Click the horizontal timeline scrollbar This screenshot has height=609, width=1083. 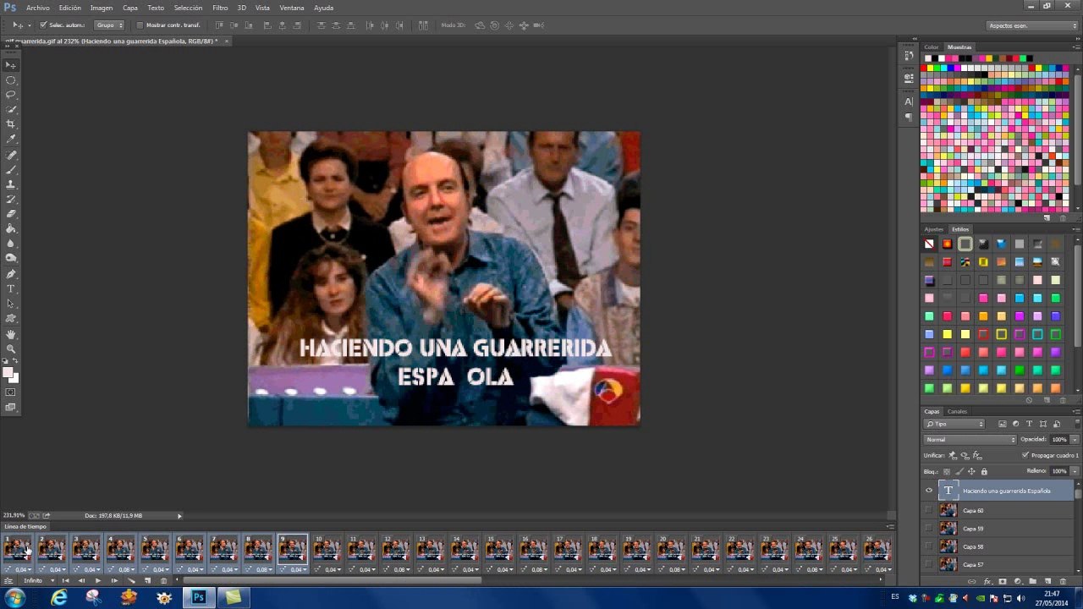(x=333, y=580)
